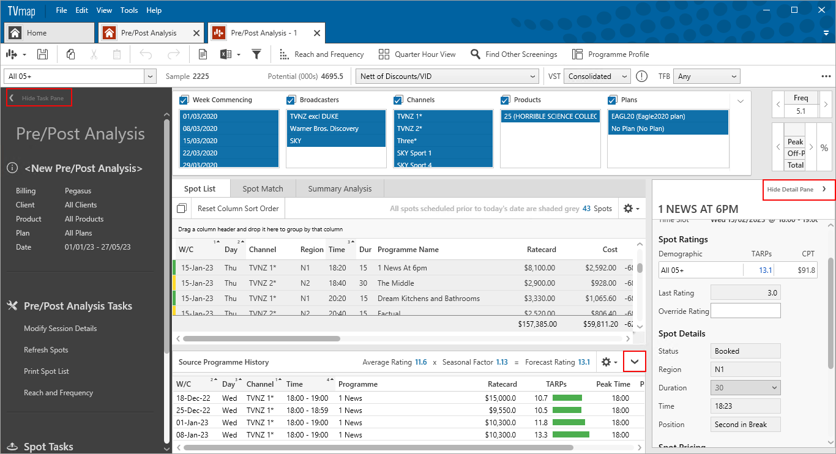Open Spot List settings gear
The image size is (836, 454).
(x=631, y=208)
